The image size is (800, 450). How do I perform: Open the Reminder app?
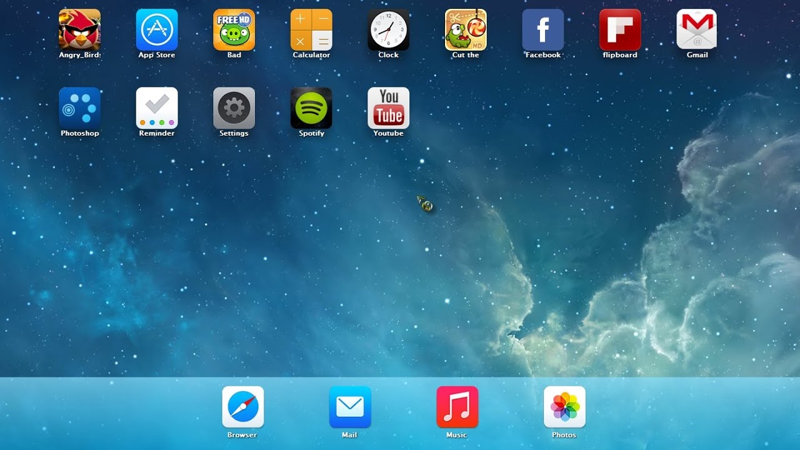[157, 107]
